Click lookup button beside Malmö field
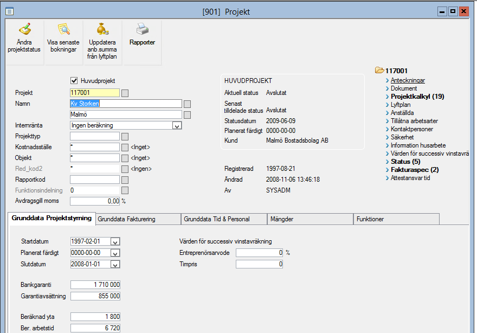Image resolution: width=477 pixels, height=333 pixels. [188, 115]
